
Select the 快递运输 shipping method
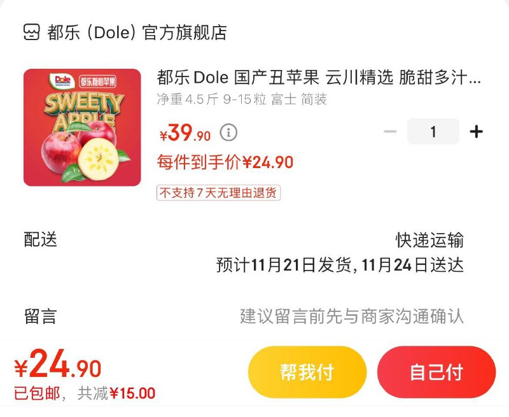pos(429,240)
